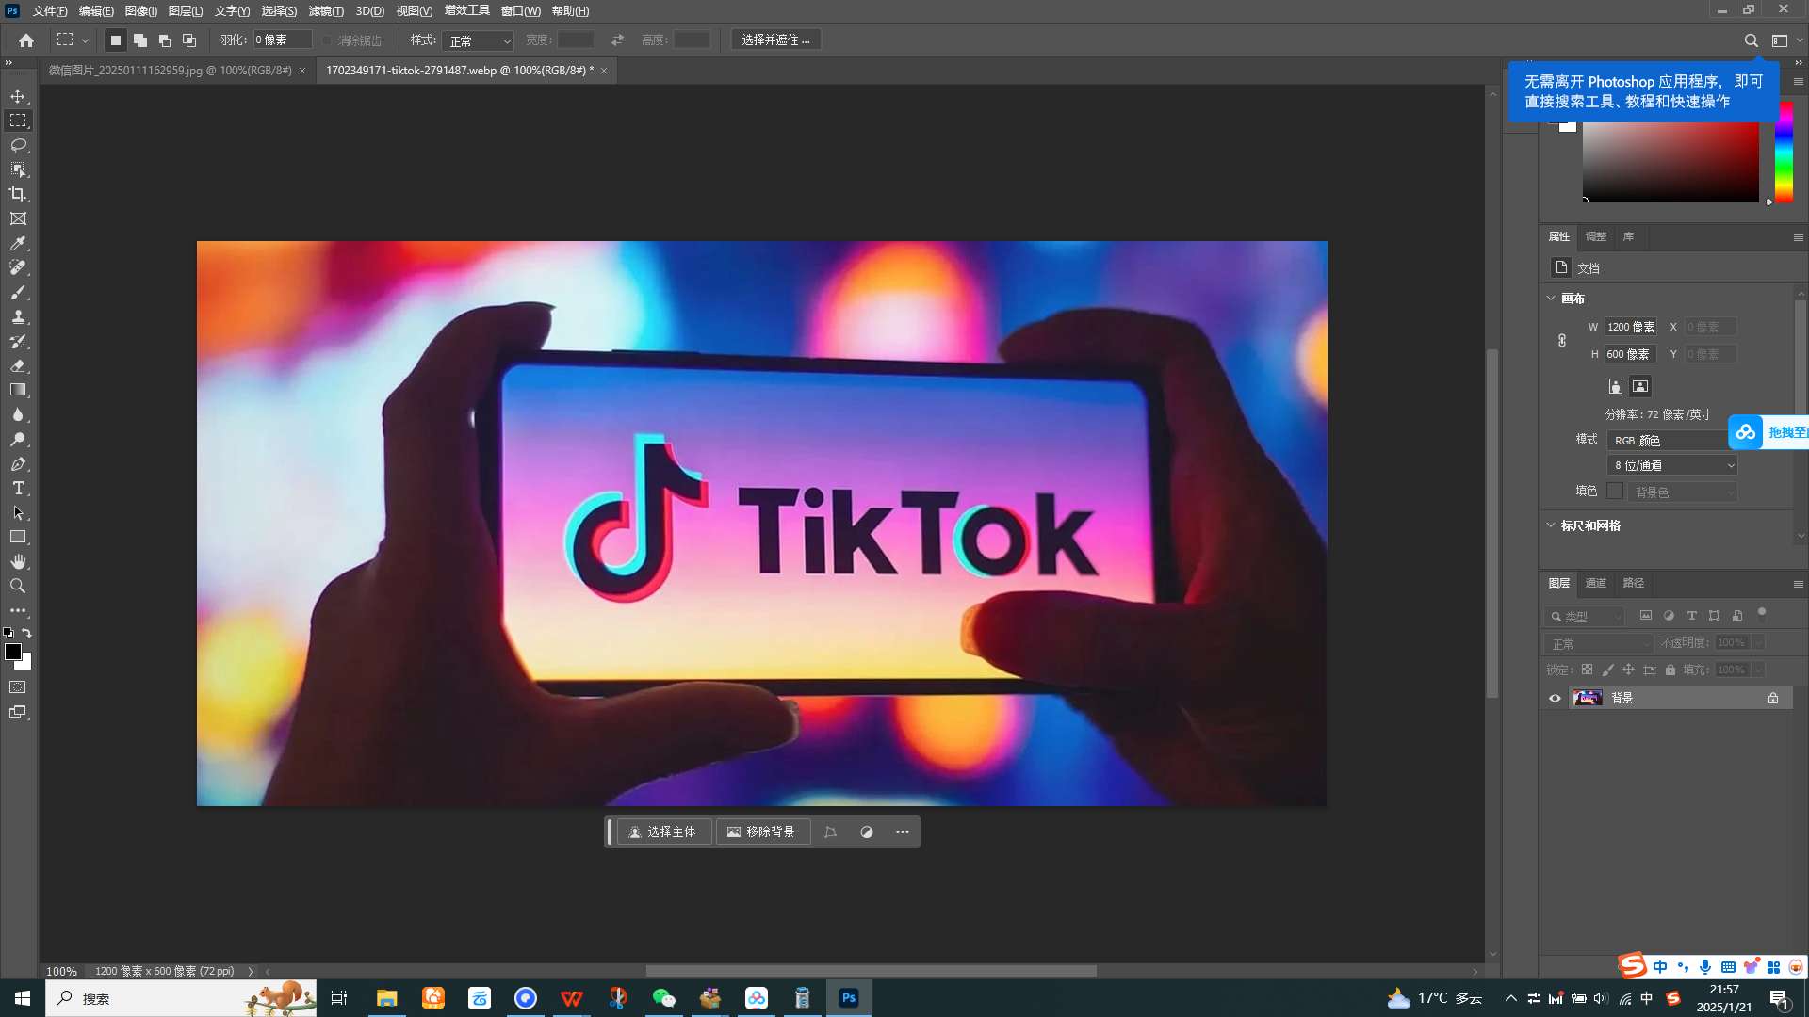Select the Spot Healing Brush tool

pos(18,267)
